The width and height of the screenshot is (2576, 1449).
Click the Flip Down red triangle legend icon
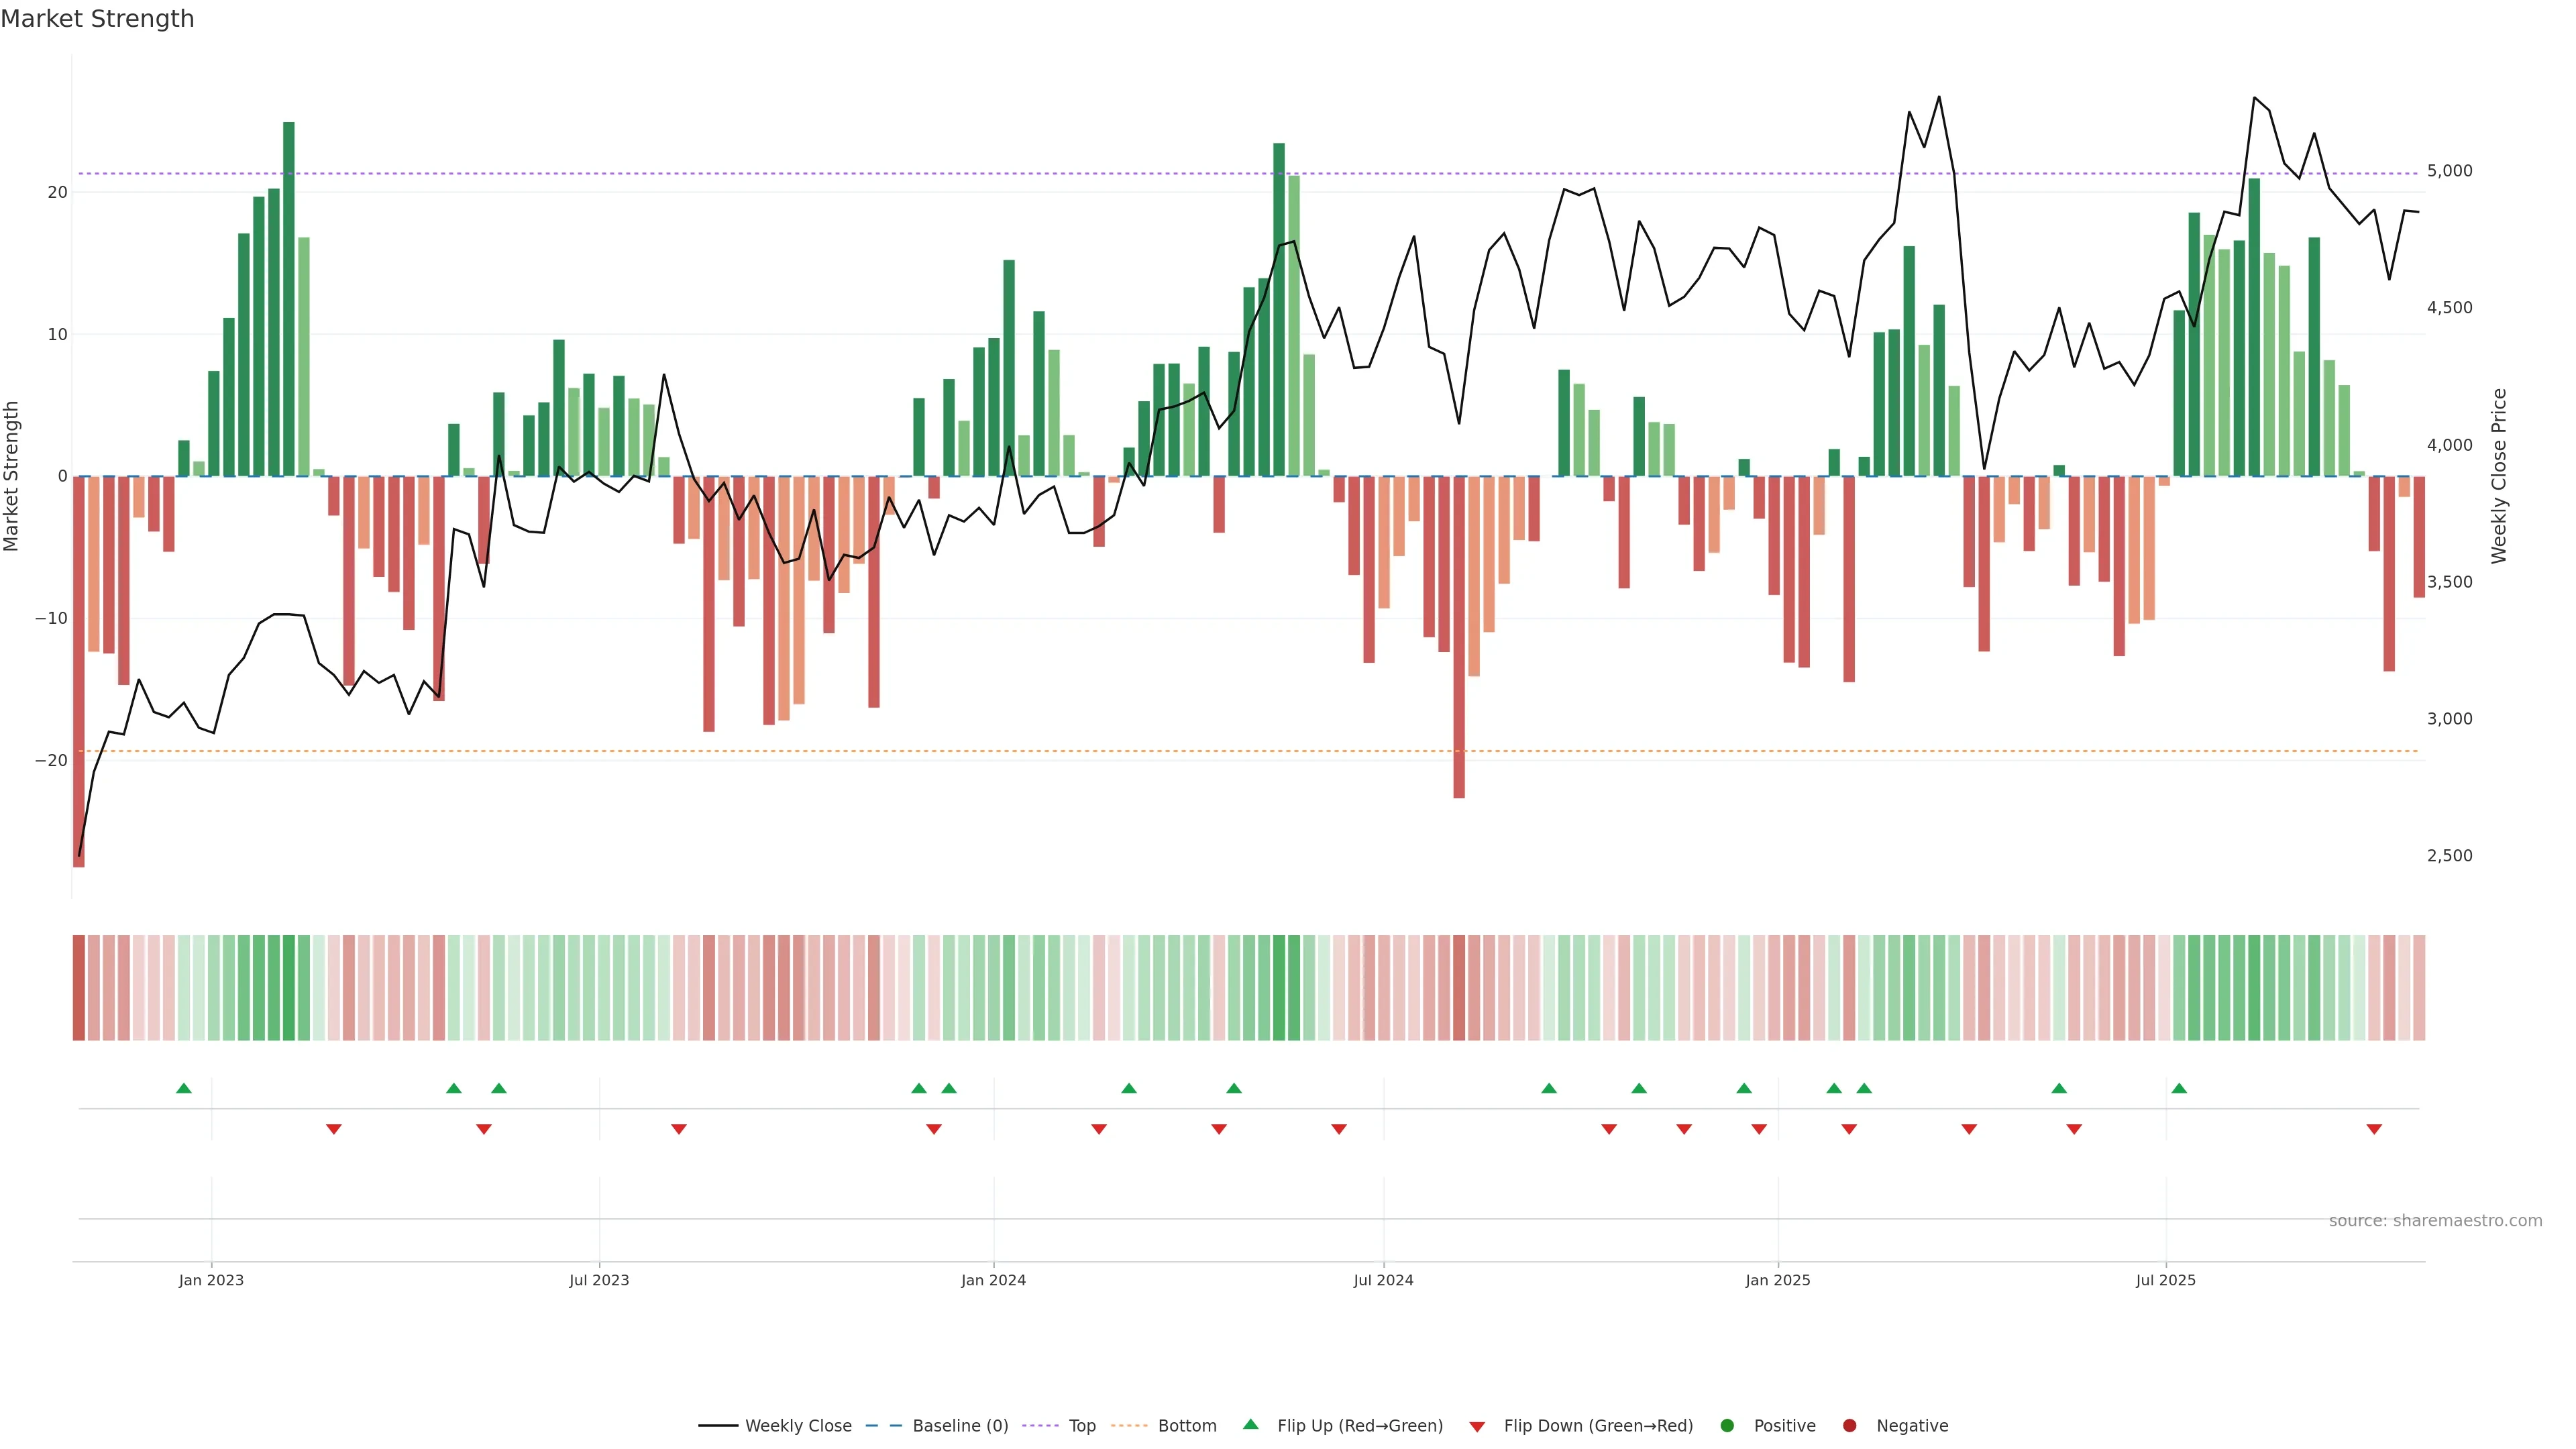1477,1427
